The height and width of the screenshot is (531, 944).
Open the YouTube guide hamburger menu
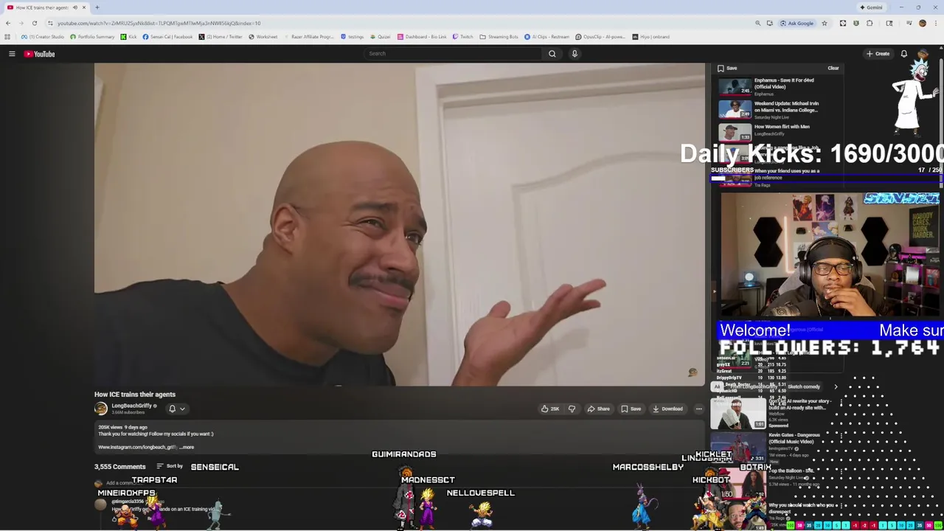point(12,54)
